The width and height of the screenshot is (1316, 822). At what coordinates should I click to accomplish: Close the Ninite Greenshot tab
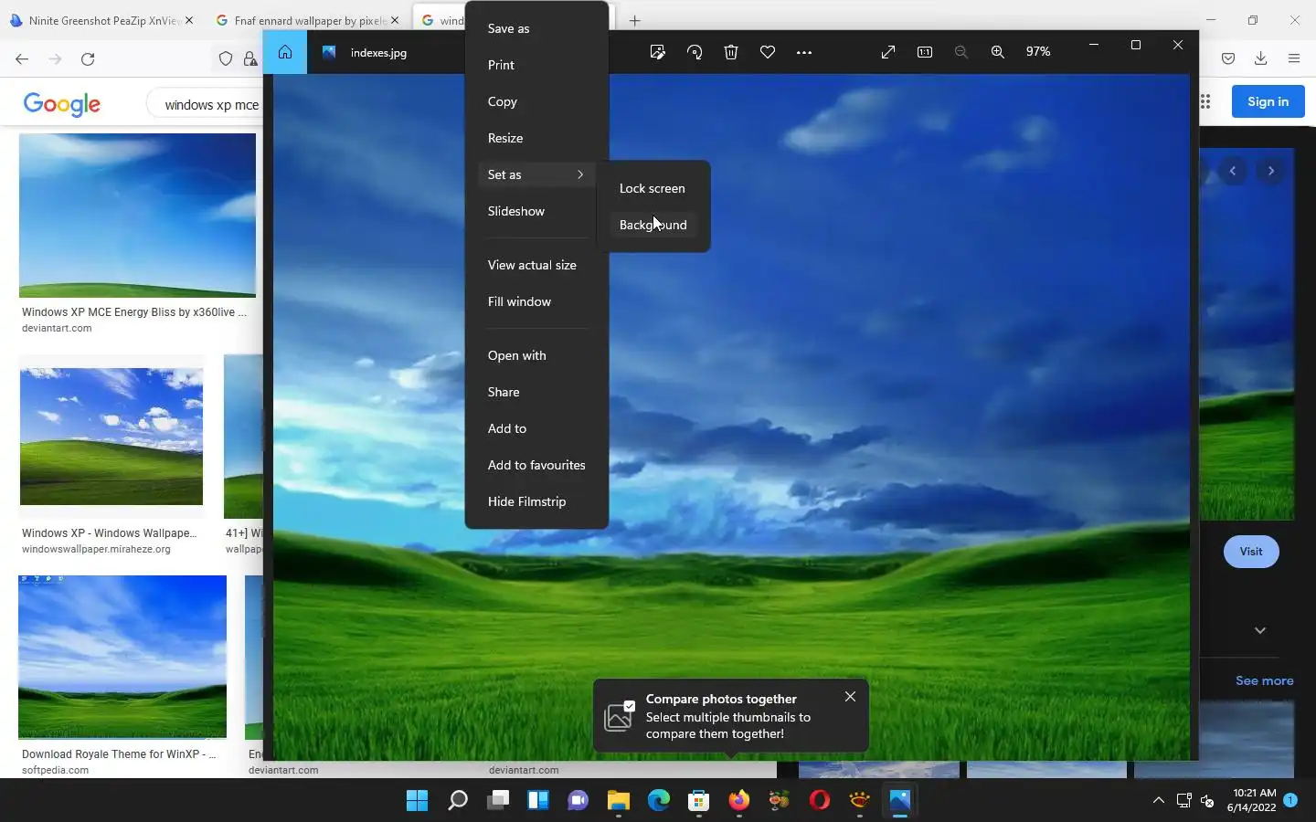pyautogui.click(x=189, y=20)
